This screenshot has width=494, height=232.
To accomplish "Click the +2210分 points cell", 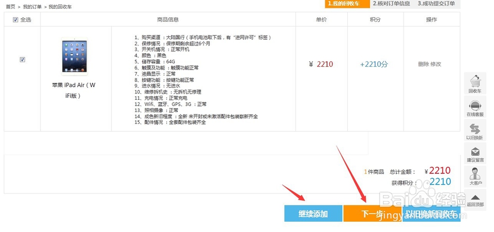I will pos(374,64).
